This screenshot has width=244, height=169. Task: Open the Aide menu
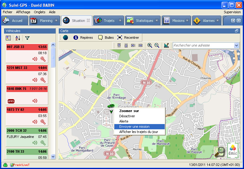[52, 12]
